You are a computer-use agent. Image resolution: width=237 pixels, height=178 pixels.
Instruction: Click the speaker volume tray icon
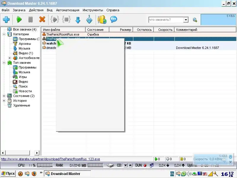tap(189, 174)
